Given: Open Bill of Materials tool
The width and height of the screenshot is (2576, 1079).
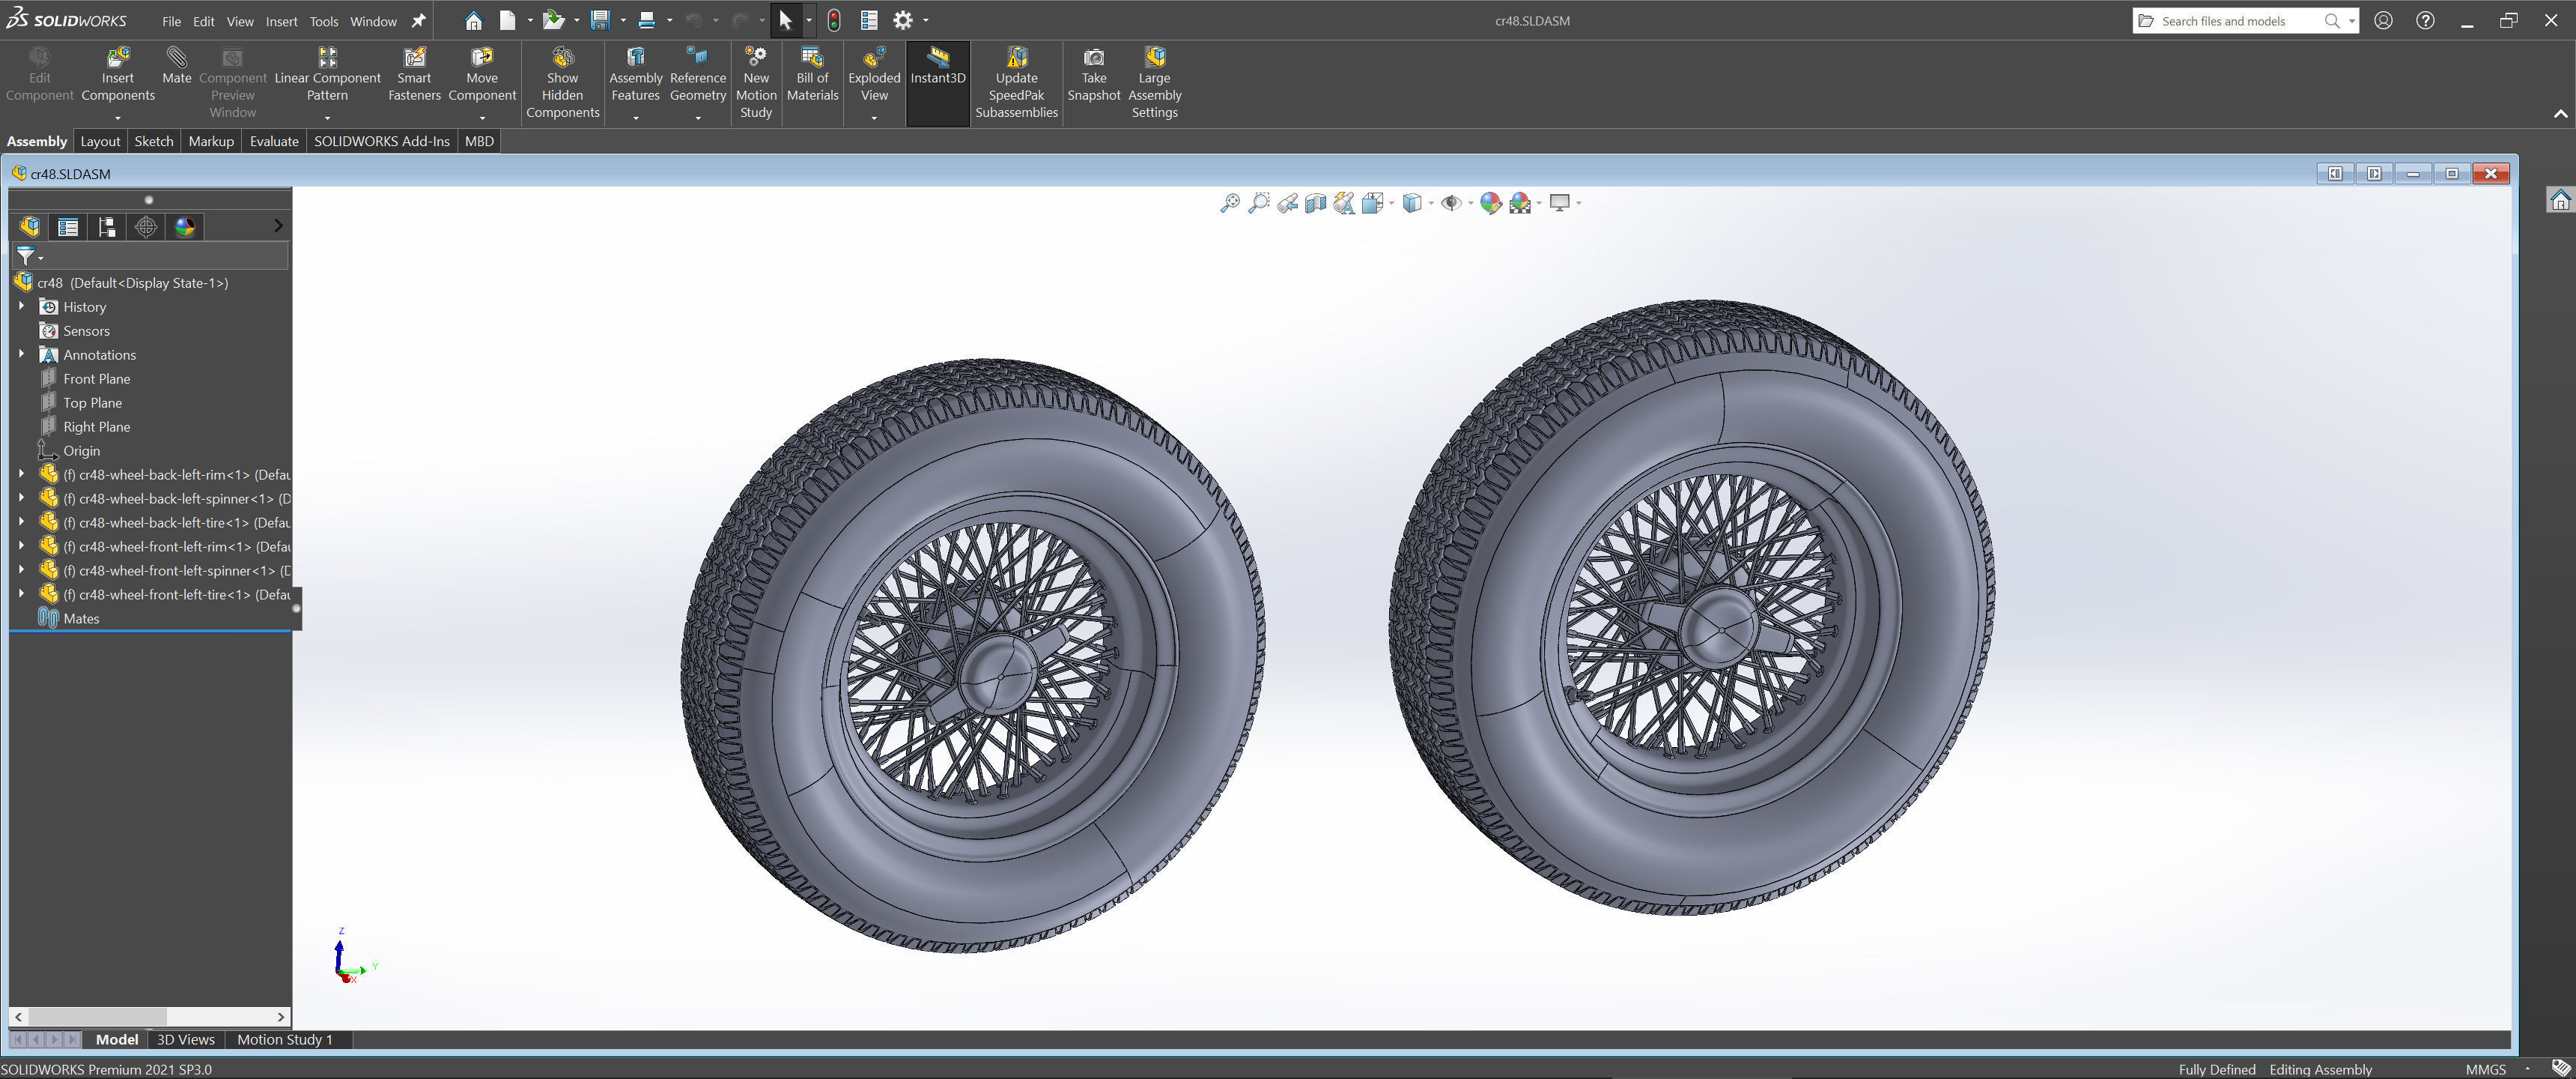Looking at the screenshot, I should point(812,58).
